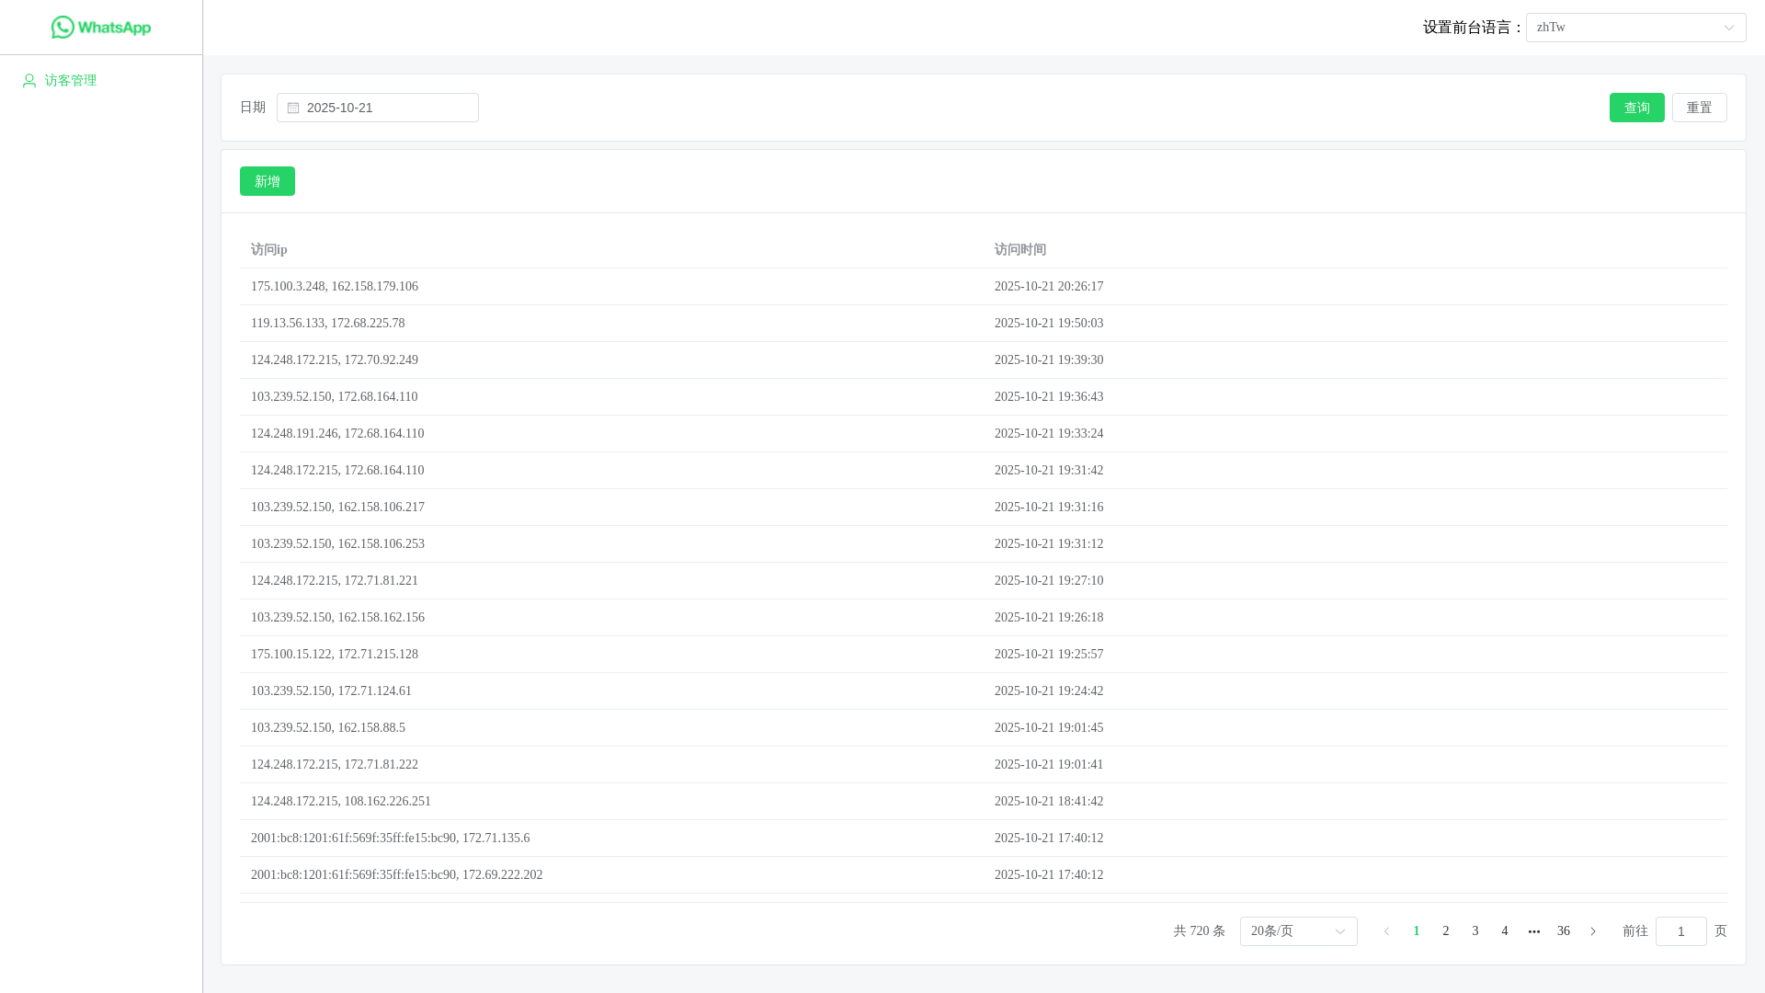Click the visitor management user icon

(x=29, y=81)
